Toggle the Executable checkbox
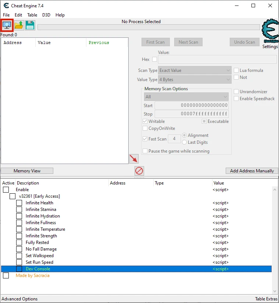The width and height of the screenshot is (279, 303). coord(204,121)
